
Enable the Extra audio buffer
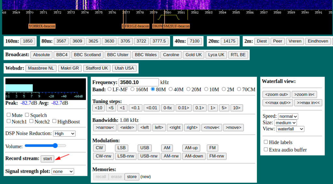[x=266, y=150]
